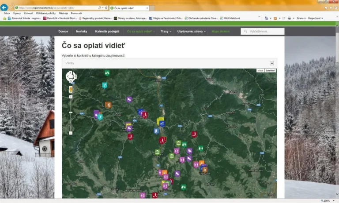Open the favorites star icon at top right
This screenshot has height=203, width=339.
pos(331,8)
